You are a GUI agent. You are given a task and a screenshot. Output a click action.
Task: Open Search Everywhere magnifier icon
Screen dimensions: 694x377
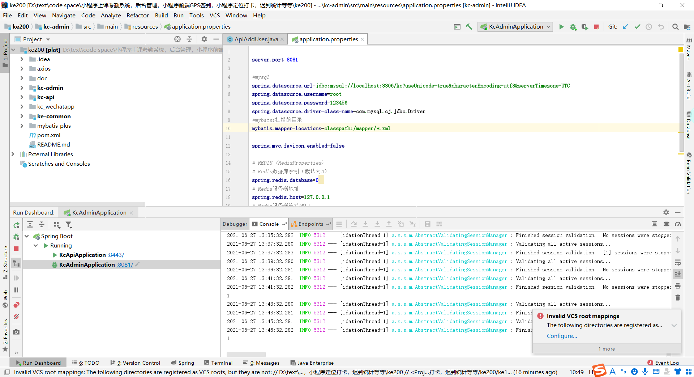point(675,27)
